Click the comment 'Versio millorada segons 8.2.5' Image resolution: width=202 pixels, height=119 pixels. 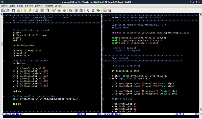click(x=32, y=20)
